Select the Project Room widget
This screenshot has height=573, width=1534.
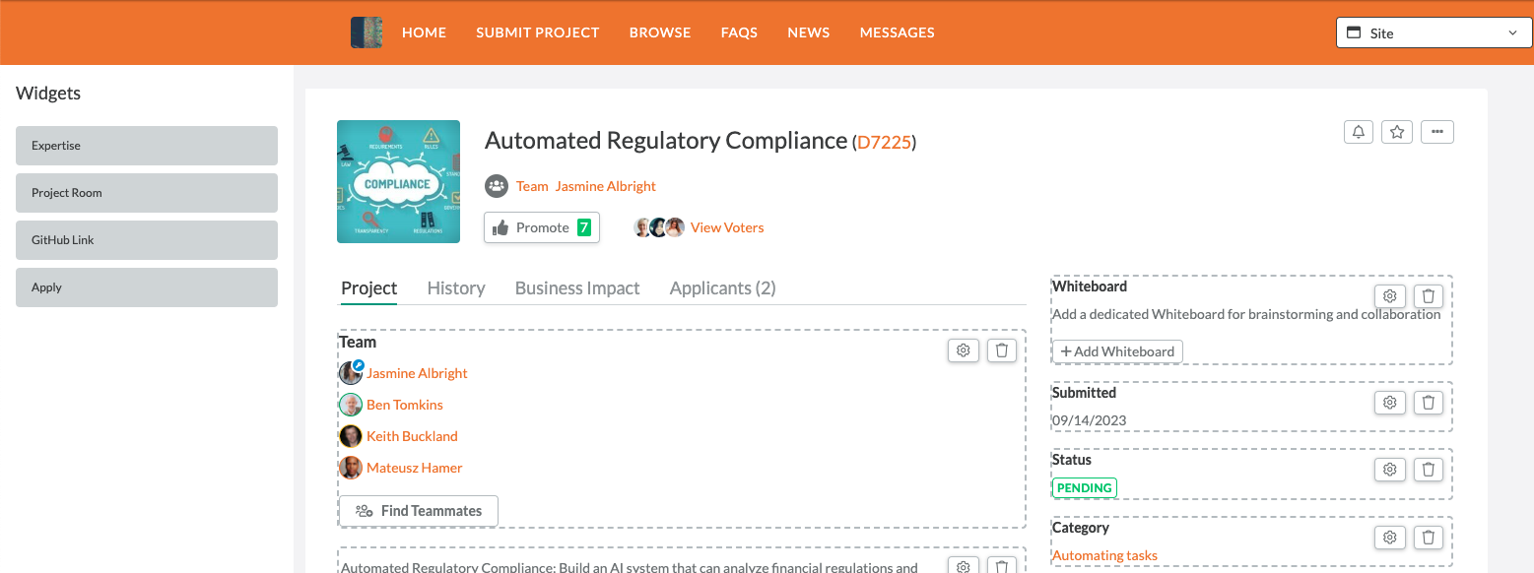coord(147,193)
